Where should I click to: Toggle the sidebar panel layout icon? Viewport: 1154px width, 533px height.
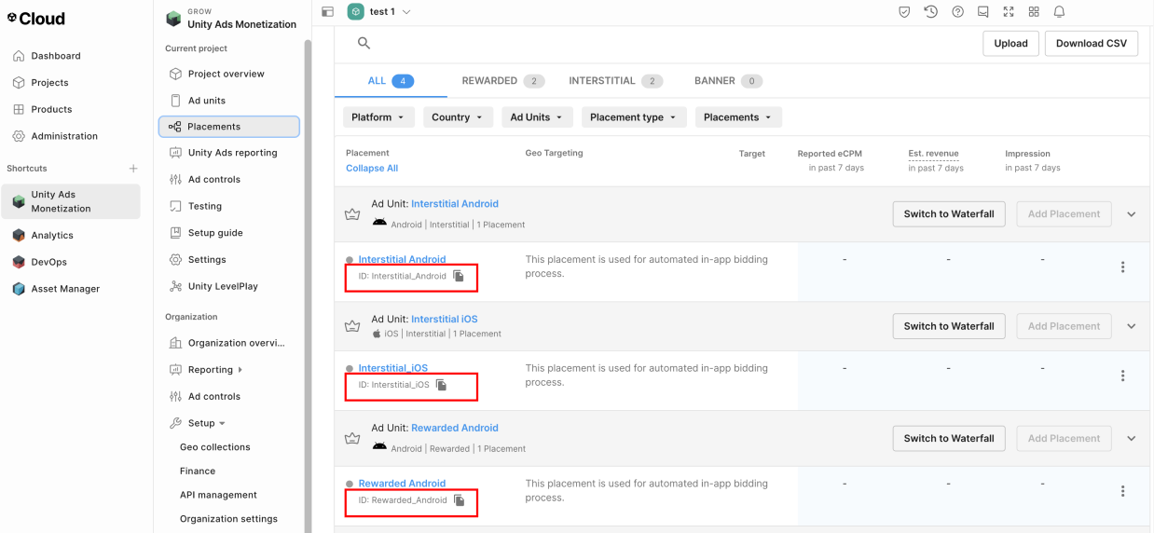point(327,12)
